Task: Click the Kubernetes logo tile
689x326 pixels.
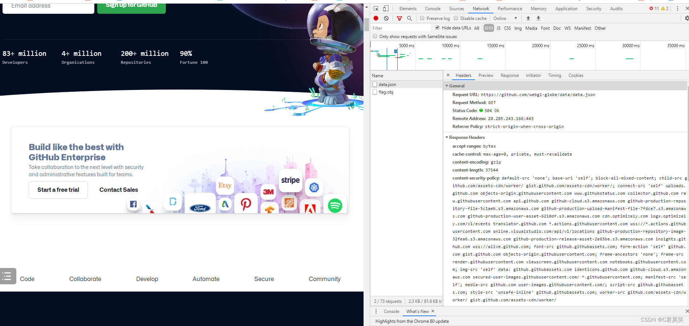Action: [314, 187]
